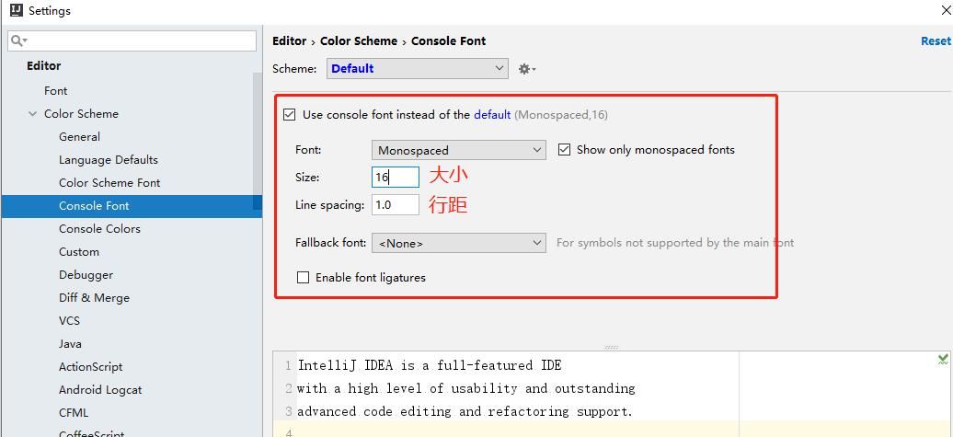Select Debugger tree item
Screen dimensions: 953x437
[x=86, y=275]
